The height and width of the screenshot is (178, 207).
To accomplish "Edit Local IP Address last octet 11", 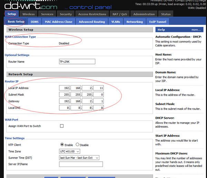I will pos(98,88).
